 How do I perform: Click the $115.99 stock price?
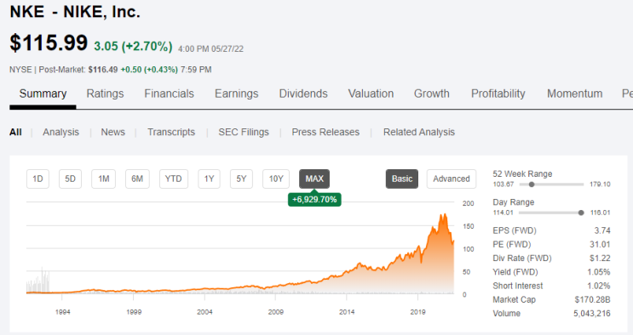[49, 43]
